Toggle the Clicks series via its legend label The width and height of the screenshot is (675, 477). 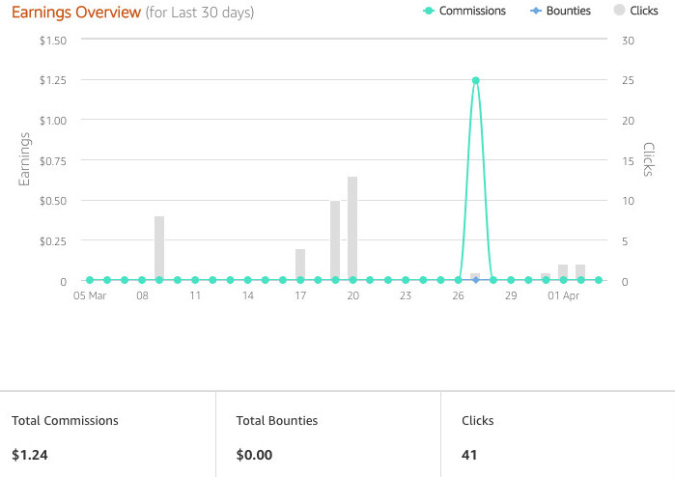(643, 11)
